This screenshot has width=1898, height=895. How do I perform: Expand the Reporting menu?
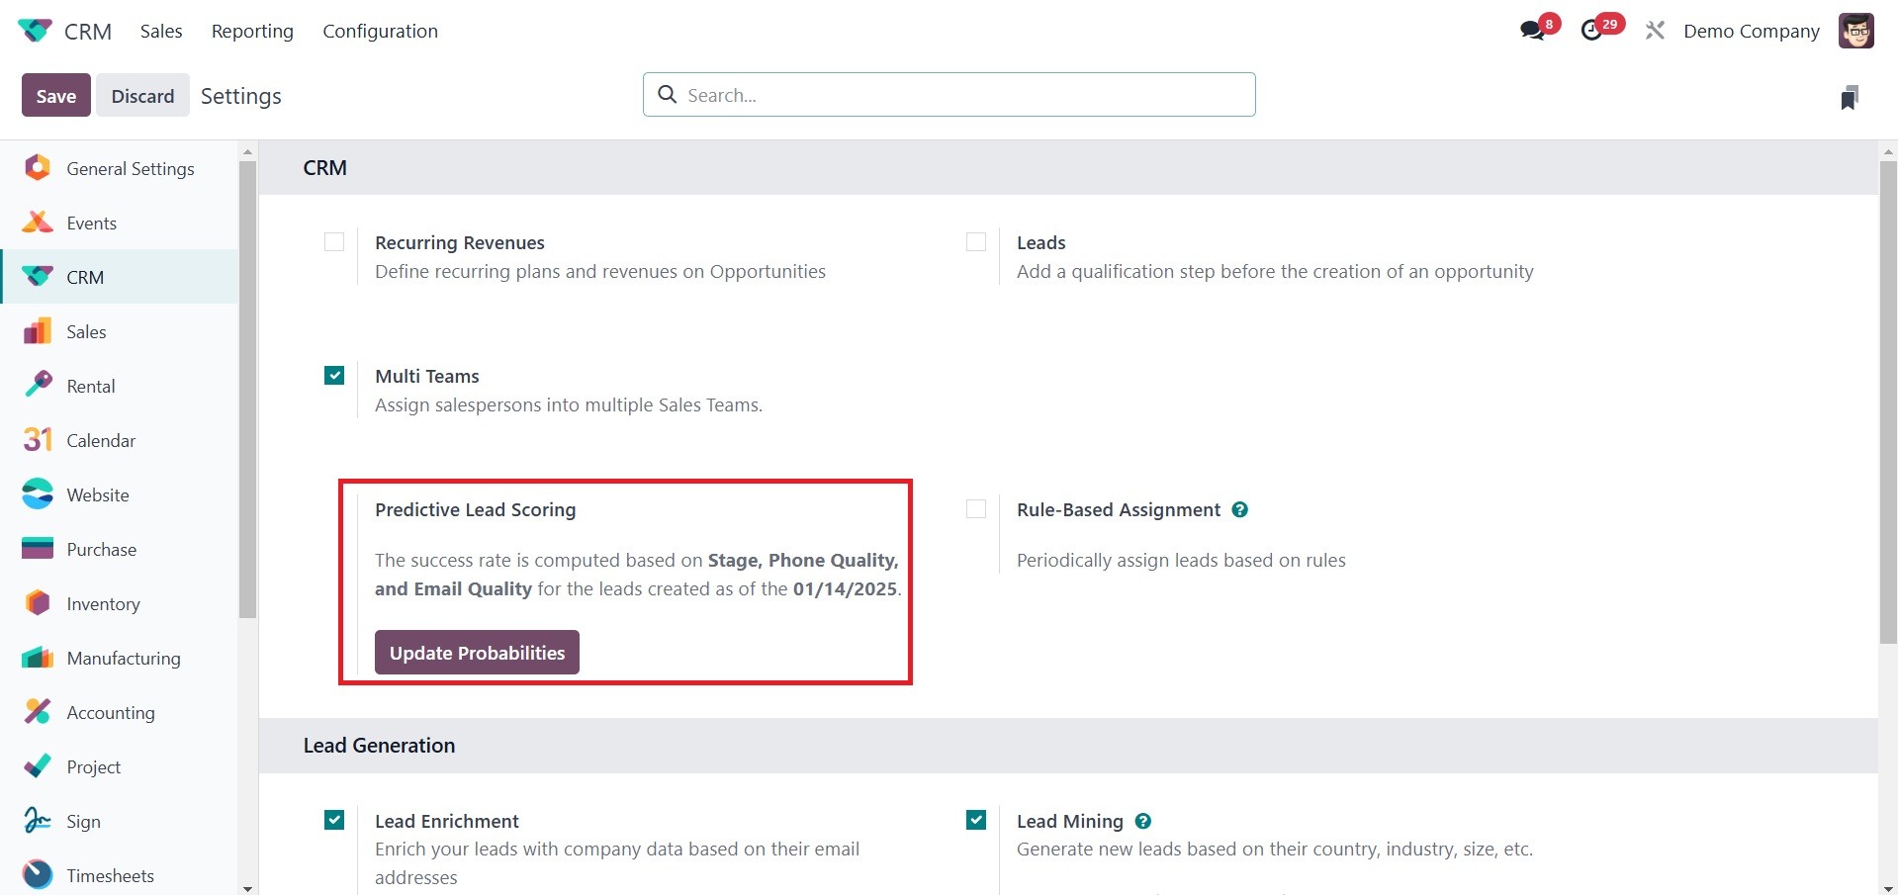pyautogui.click(x=252, y=31)
